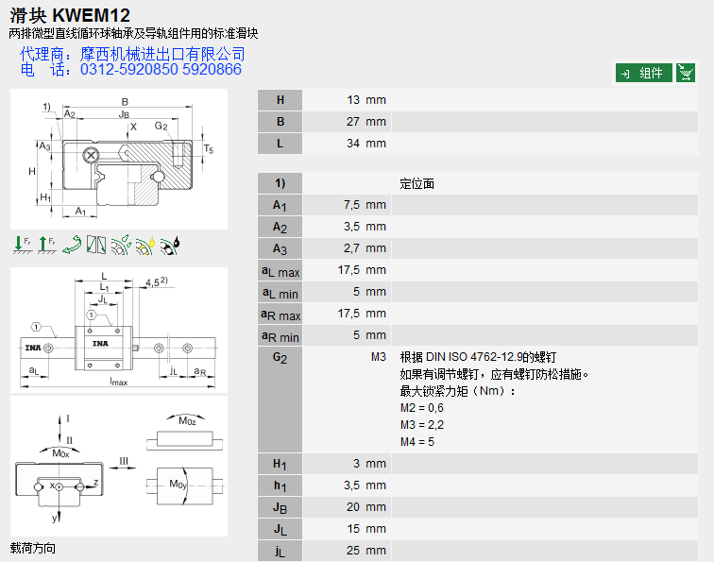
Task: Open the load direction diagram
Action: pos(119,466)
